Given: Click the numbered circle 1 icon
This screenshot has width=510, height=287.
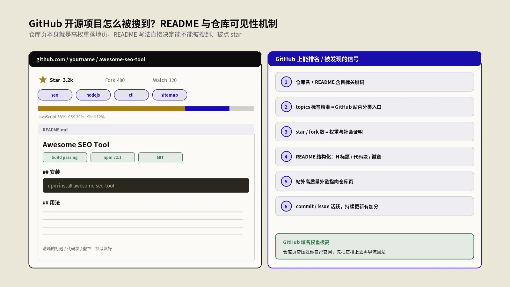Looking at the screenshot, I should 286,82.
